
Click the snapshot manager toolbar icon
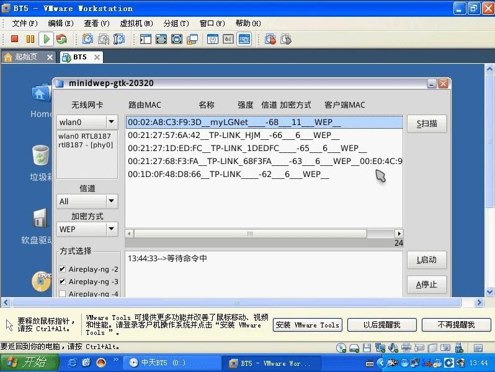tap(118, 39)
